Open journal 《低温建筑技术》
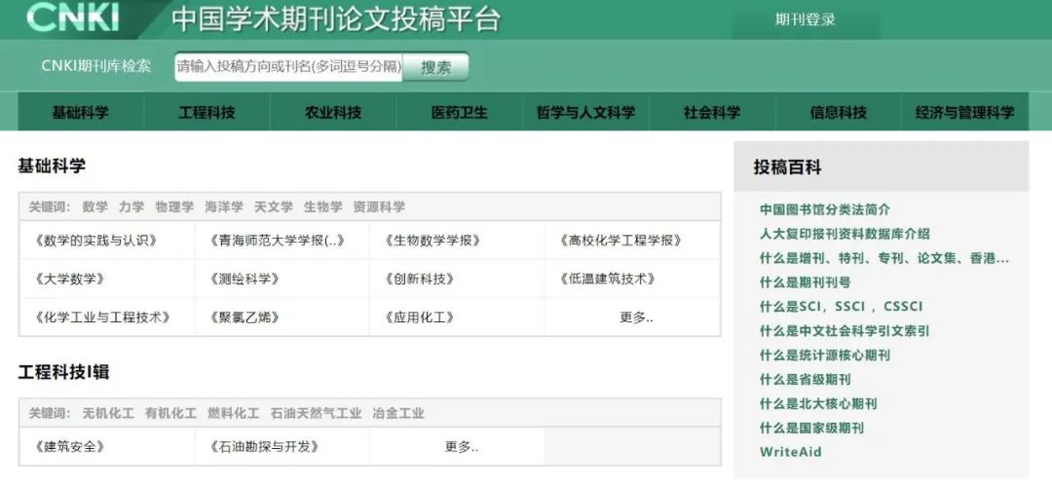Viewport: 1052px width, 486px height. 608,279
